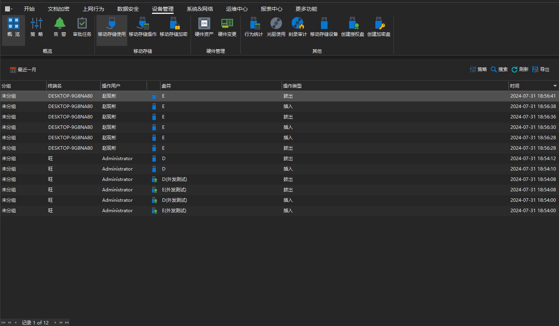Go to last record navigation arrow
The image size is (559, 326).
[67, 323]
